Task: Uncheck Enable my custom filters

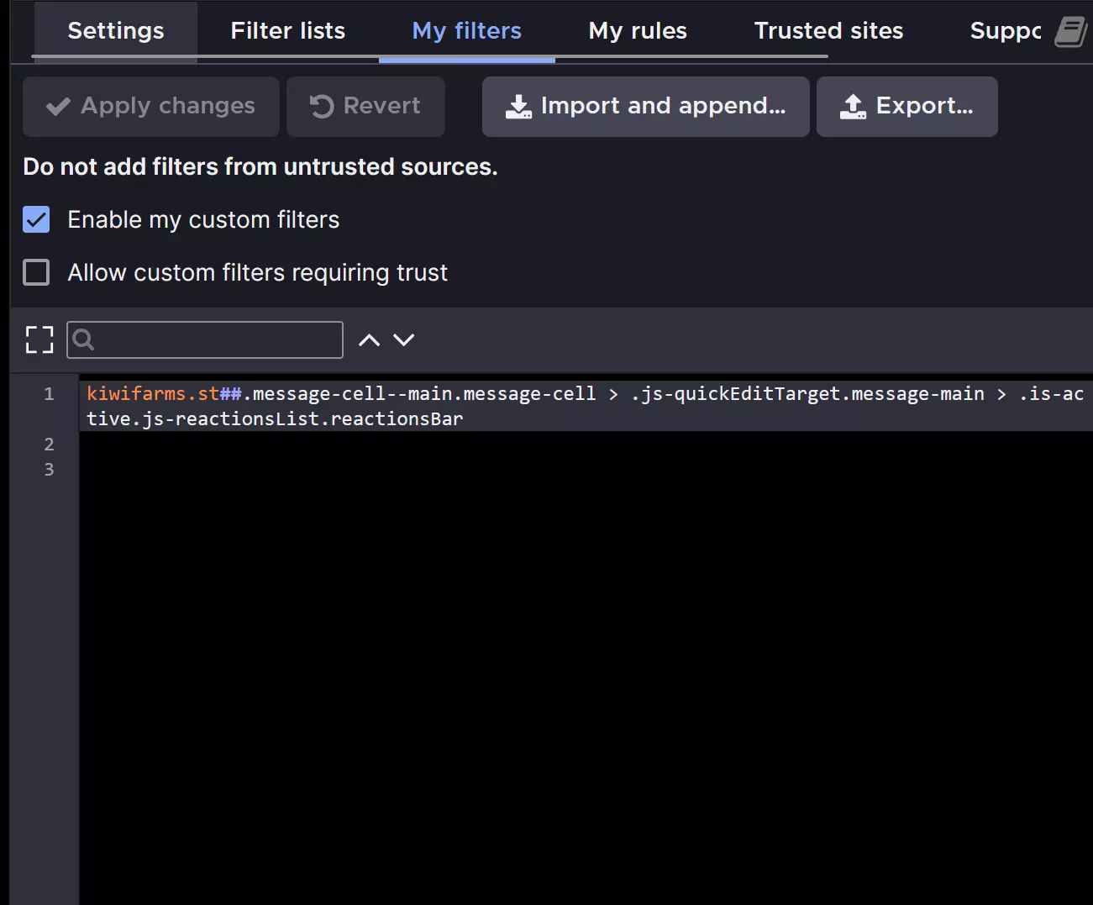Action: point(36,219)
